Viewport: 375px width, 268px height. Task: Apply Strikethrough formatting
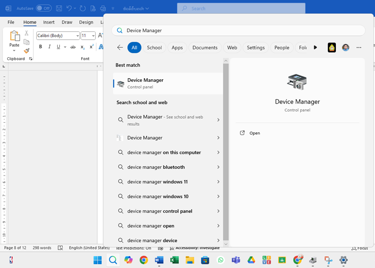coord(73,47)
